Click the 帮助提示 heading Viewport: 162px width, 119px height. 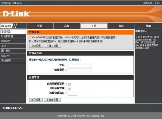point(141,31)
